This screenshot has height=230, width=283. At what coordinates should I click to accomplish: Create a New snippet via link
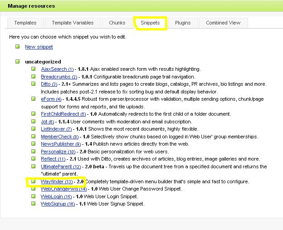click(x=39, y=47)
